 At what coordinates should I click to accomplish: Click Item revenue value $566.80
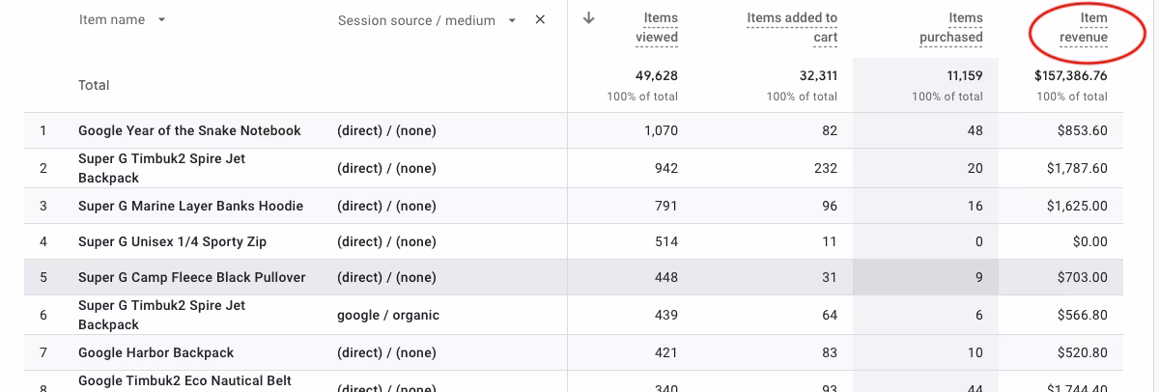point(1082,315)
